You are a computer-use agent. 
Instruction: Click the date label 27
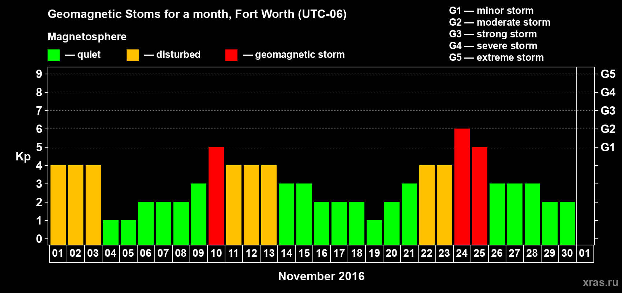(x=514, y=253)
